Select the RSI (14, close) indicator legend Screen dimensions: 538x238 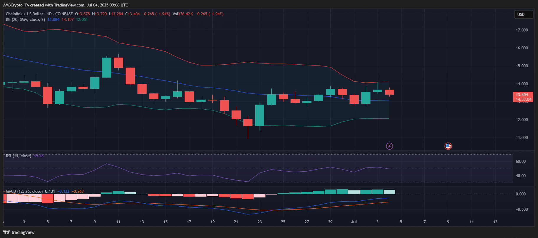18,156
